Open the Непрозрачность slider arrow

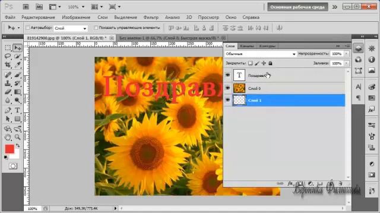click(x=346, y=54)
